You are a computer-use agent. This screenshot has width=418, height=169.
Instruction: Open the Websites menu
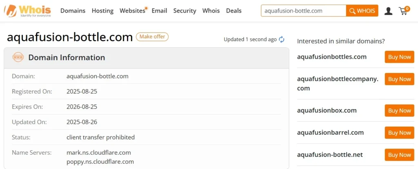[133, 11]
